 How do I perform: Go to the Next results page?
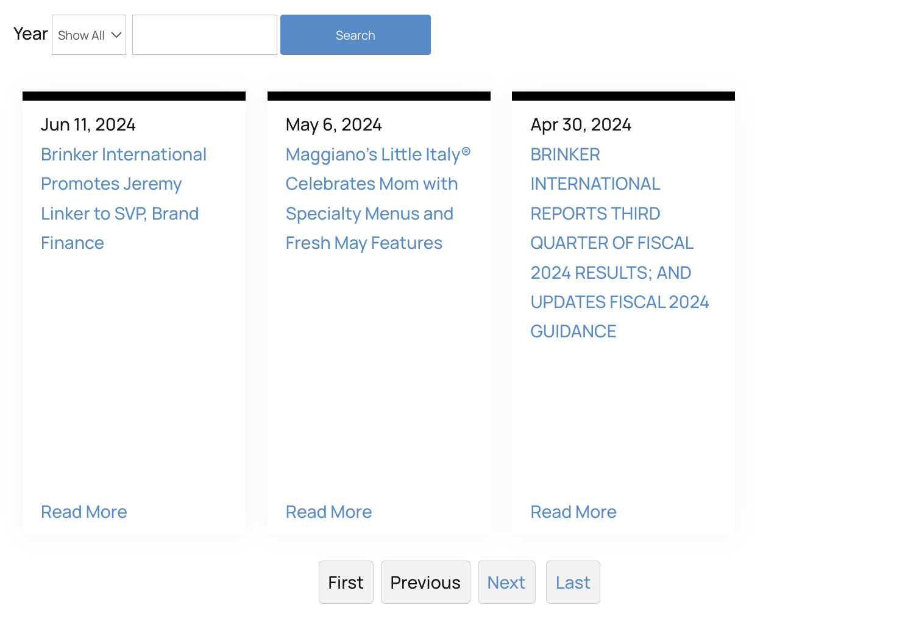coord(506,583)
